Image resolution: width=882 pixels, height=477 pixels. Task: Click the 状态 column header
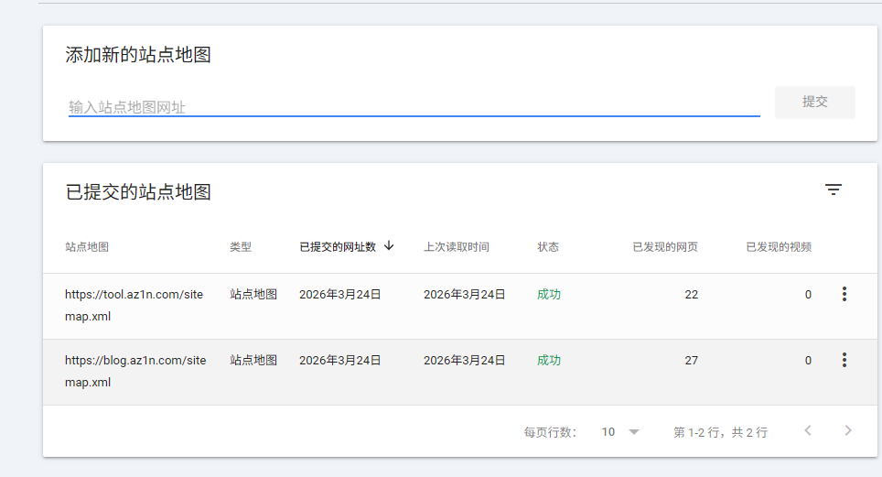pyautogui.click(x=548, y=247)
